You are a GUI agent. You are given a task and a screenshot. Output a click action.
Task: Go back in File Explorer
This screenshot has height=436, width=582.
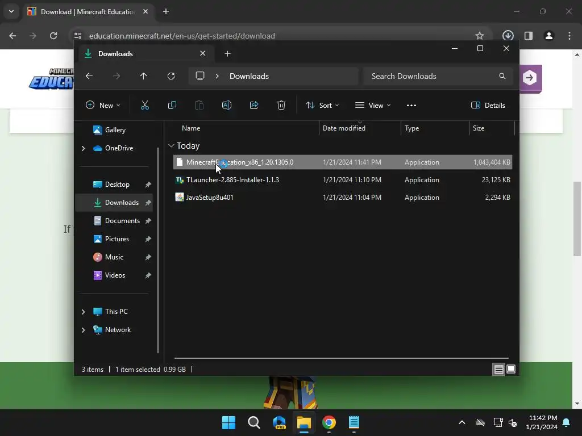click(89, 76)
